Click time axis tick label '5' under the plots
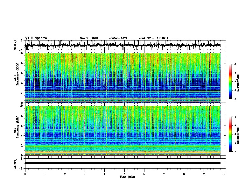 (124, 174)
